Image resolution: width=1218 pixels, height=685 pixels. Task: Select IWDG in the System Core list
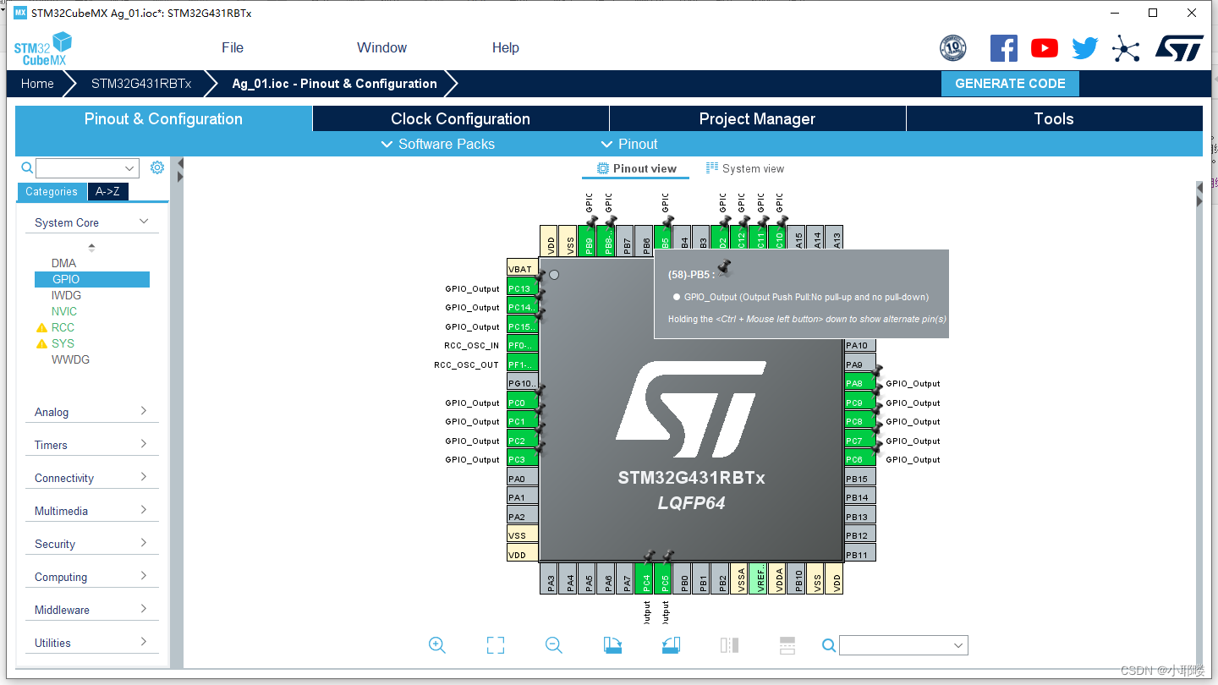(x=66, y=295)
